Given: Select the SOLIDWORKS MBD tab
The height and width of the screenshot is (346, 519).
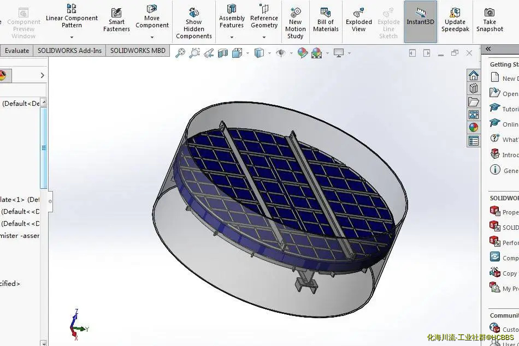Looking at the screenshot, I should click(x=138, y=51).
